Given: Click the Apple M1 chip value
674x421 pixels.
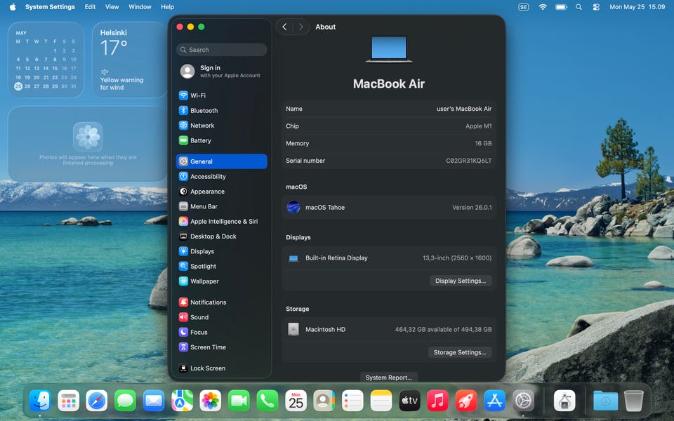Looking at the screenshot, I should point(478,126).
